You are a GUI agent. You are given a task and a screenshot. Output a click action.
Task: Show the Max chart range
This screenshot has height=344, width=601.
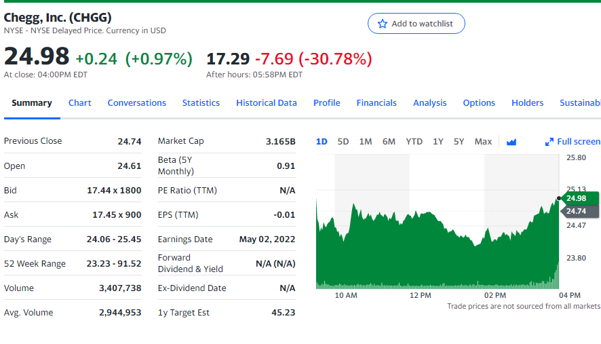coord(483,142)
